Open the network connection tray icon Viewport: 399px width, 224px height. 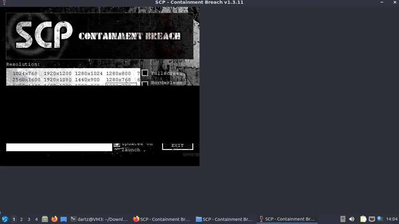tap(372, 219)
